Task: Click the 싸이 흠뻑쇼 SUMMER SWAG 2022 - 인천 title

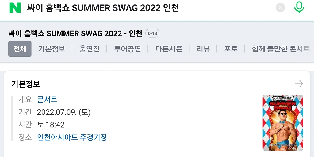Action: coord(75,33)
